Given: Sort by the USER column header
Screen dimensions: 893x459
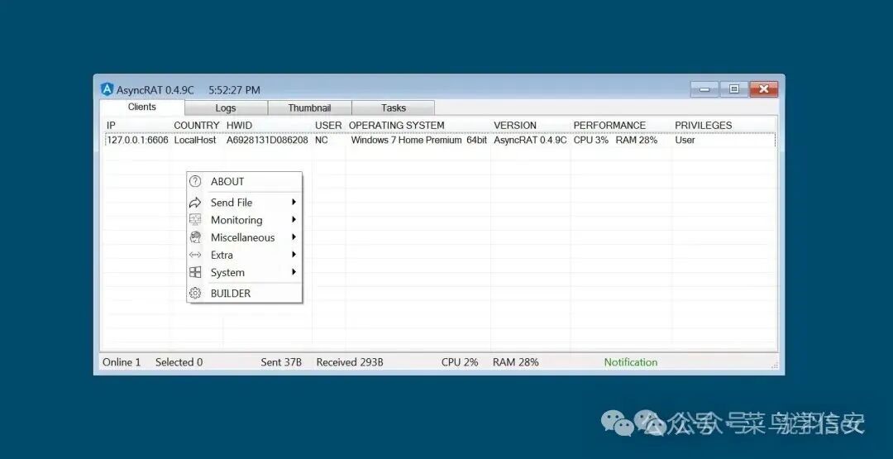Looking at the screenshot, I should point(328,125).
